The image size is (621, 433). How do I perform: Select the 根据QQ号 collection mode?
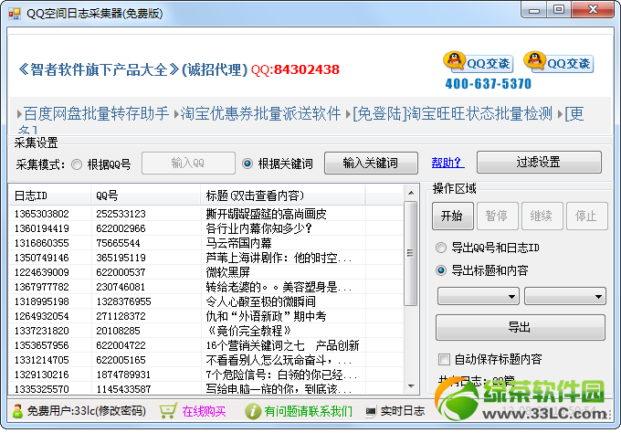pyautogui.click(x=77, y=164)
